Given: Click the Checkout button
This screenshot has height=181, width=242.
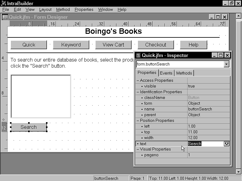Looking at the screenshot, I should (x=155, y=45).
